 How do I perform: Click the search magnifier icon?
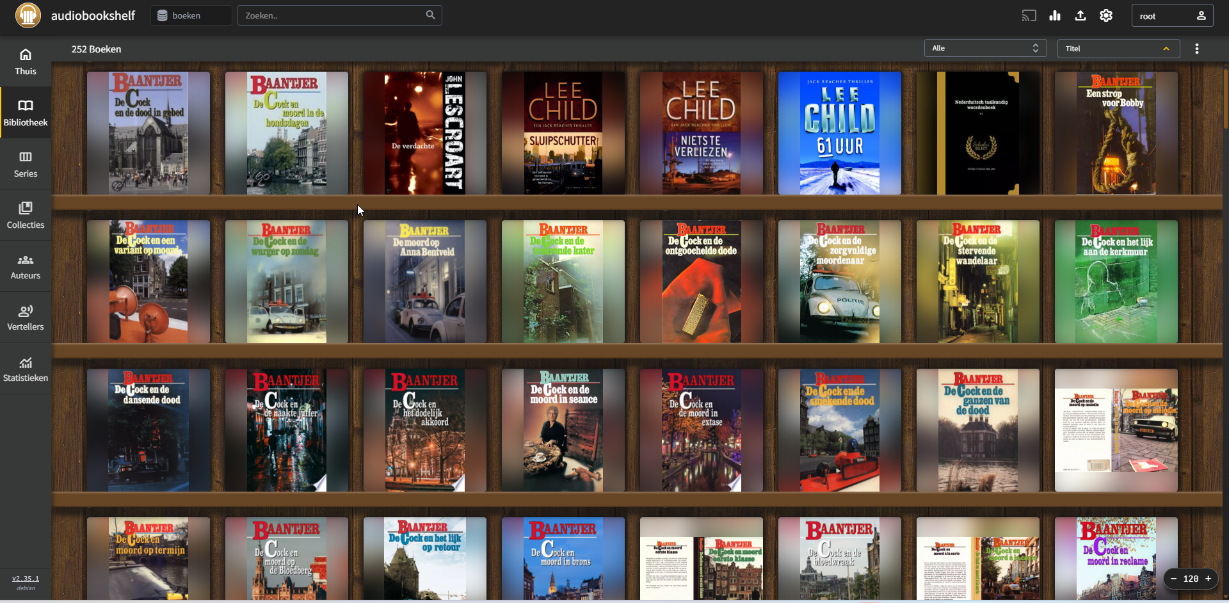click(x=430, y=15)
